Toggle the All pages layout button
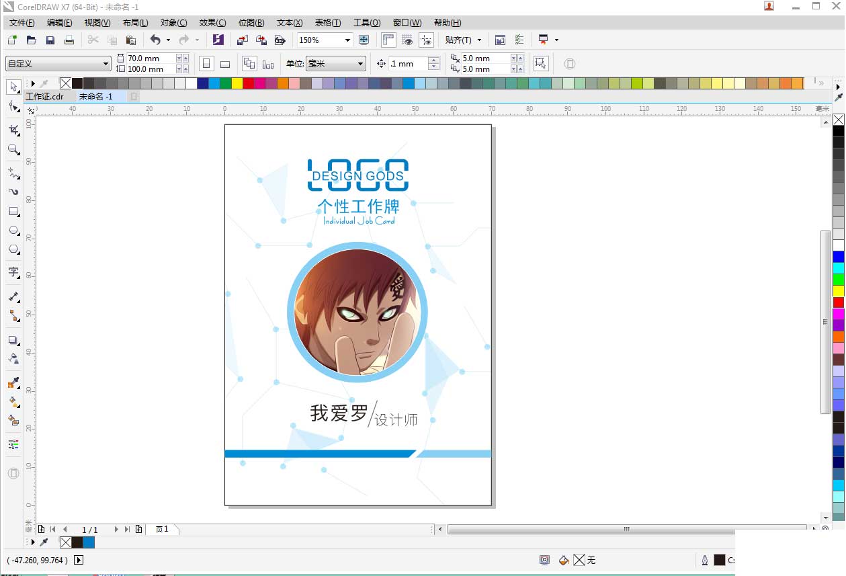The height and width of the screenshot is (576, 846). 249,64
